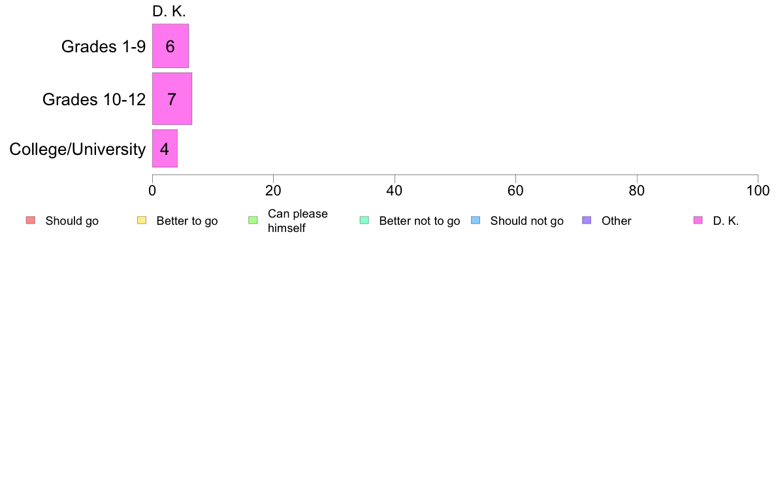The width and height of the screenshot is (776, 481).
Task: Click the College/University axis label
Action: [78, 149]
